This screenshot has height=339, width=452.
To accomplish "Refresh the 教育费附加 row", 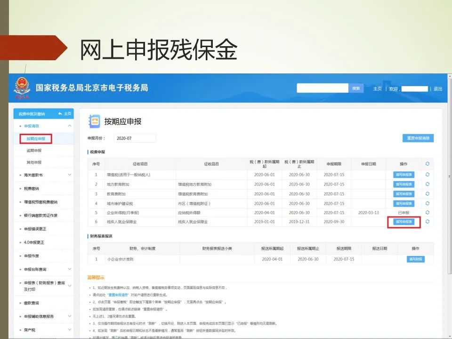I will pos(427,194).
